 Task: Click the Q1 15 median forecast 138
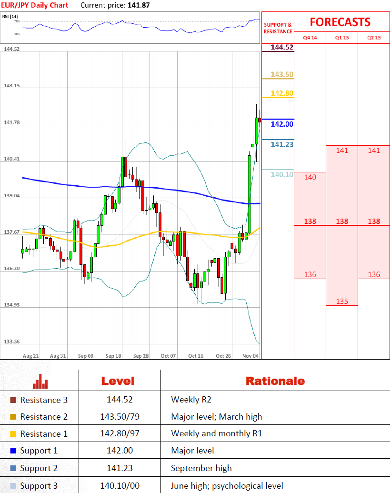point(342,221)
